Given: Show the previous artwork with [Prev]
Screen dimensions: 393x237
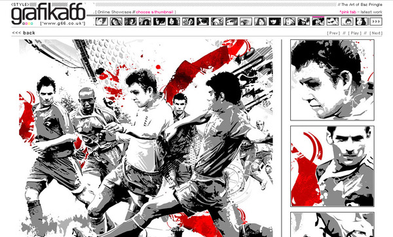Looking at the screenshot, I should point(333,33).
